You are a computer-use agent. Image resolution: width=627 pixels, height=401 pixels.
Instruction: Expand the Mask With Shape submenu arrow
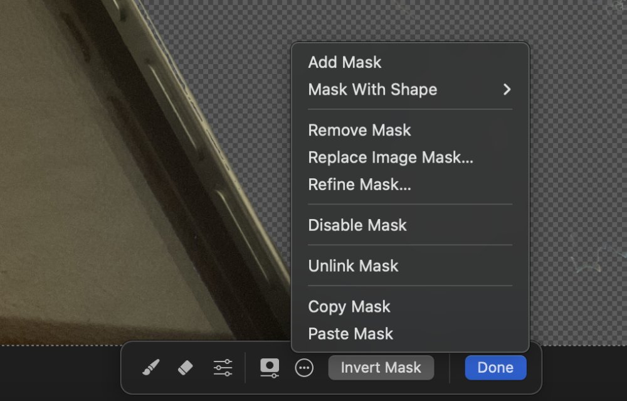point(507,89)
